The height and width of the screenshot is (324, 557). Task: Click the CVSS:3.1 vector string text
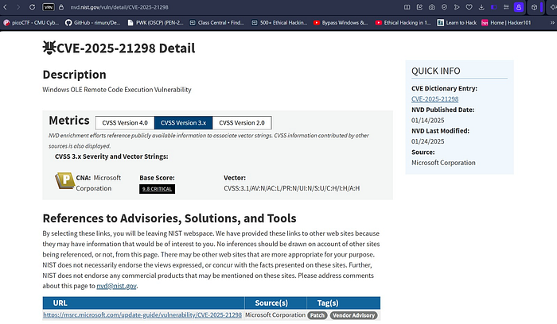[292, 188]
